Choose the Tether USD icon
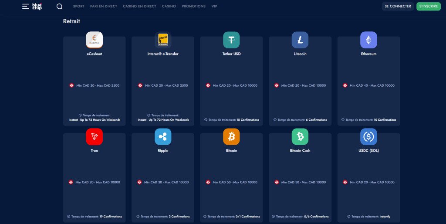The height and width of the screenshot is (224, 446). coord(232,40)
